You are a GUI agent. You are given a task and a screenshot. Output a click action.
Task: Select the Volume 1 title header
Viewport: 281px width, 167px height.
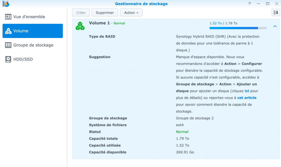coord(99,23)
